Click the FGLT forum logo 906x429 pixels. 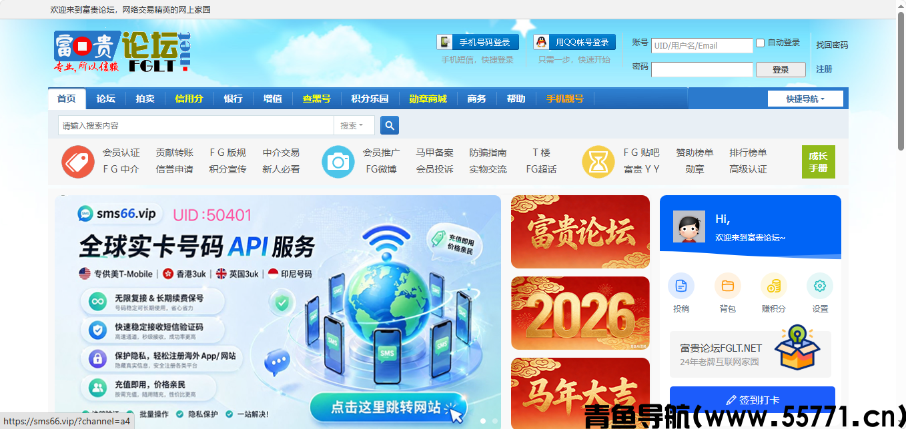[122, 51]
